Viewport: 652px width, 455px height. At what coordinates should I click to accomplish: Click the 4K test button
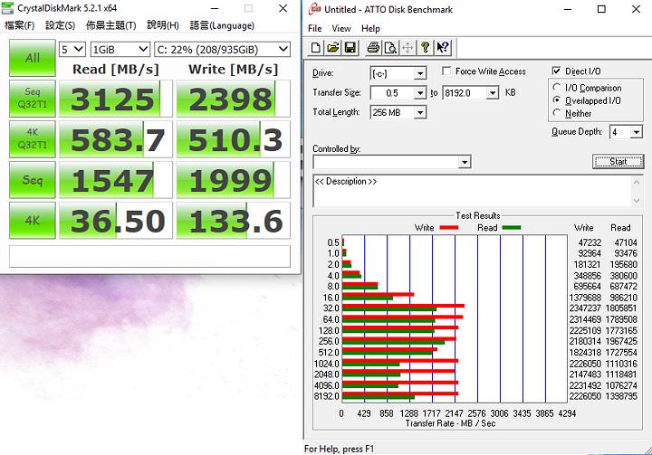33,221
